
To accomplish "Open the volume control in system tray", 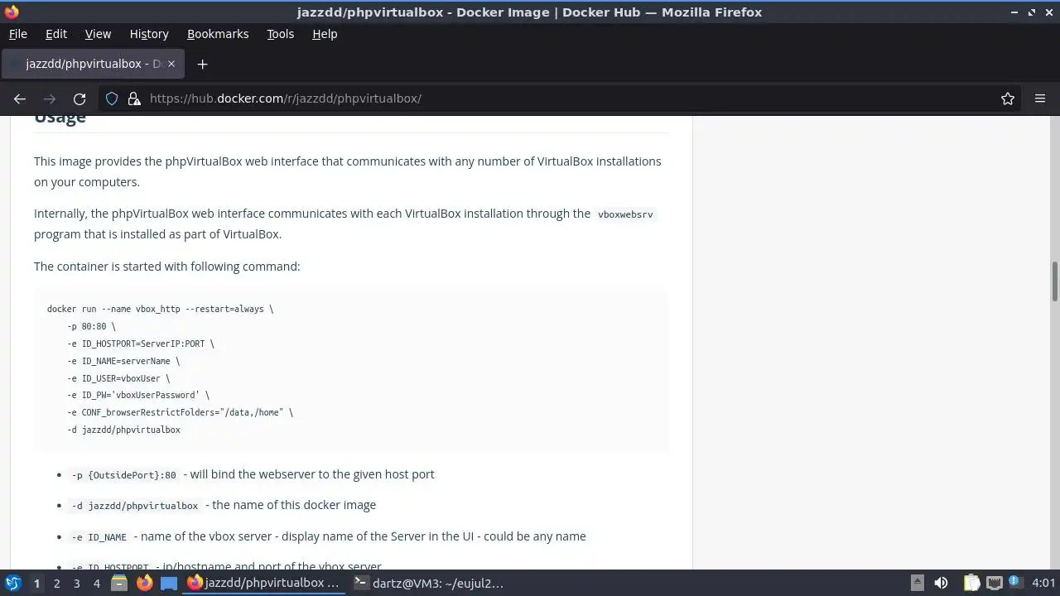I will [941, 584].
